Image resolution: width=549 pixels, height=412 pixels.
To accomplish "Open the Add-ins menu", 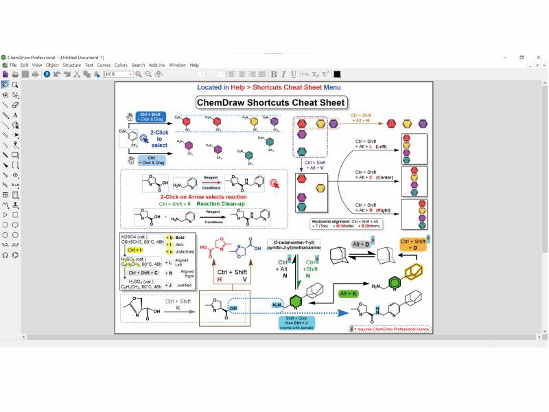I will [x=156, y=65].
